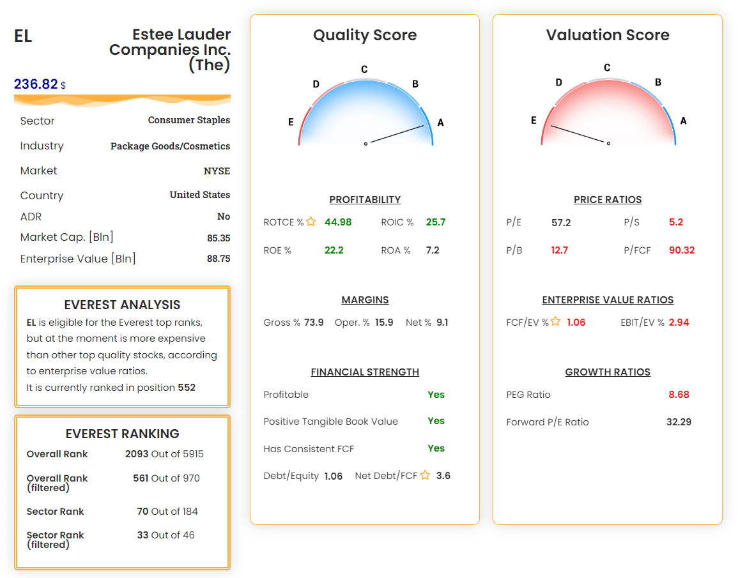Click the star icon beside ROTCE %
Screen dimensions: 738x578
311,222
